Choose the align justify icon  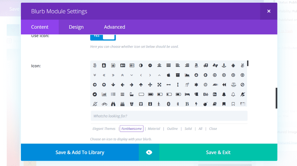168,65
